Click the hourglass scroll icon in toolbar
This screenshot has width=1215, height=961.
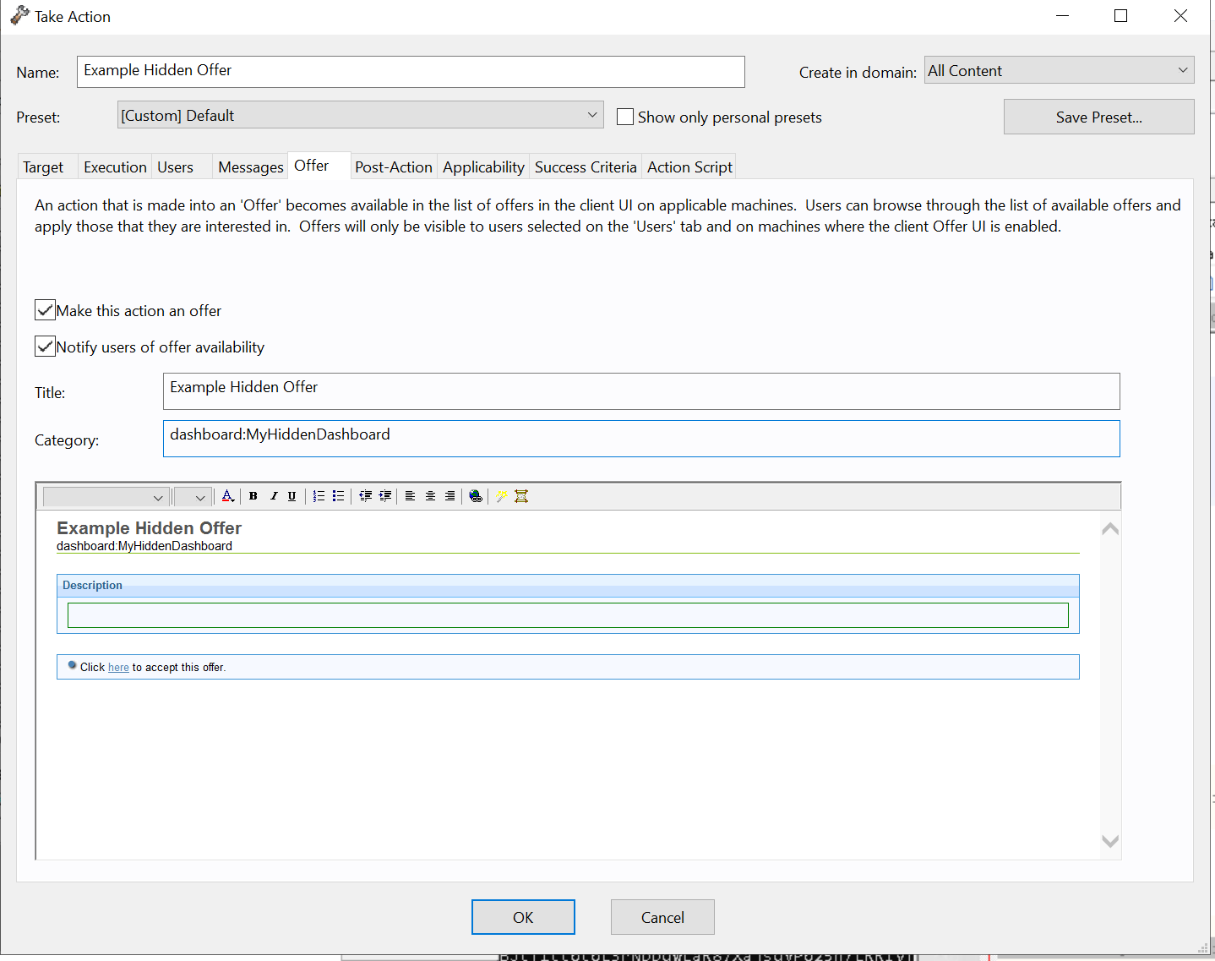click(x=521, y=496)
